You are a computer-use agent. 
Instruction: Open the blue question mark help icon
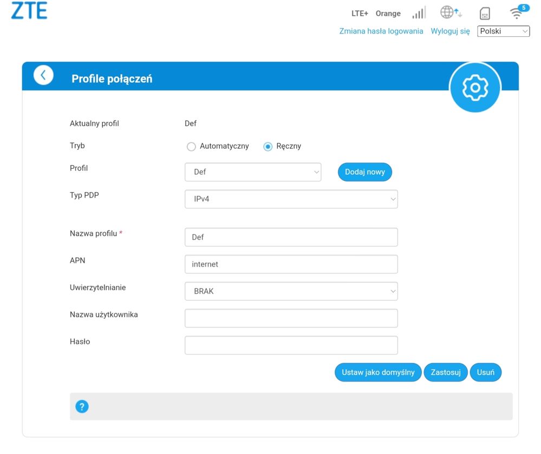pyautogui.click(x=82, y=406)
